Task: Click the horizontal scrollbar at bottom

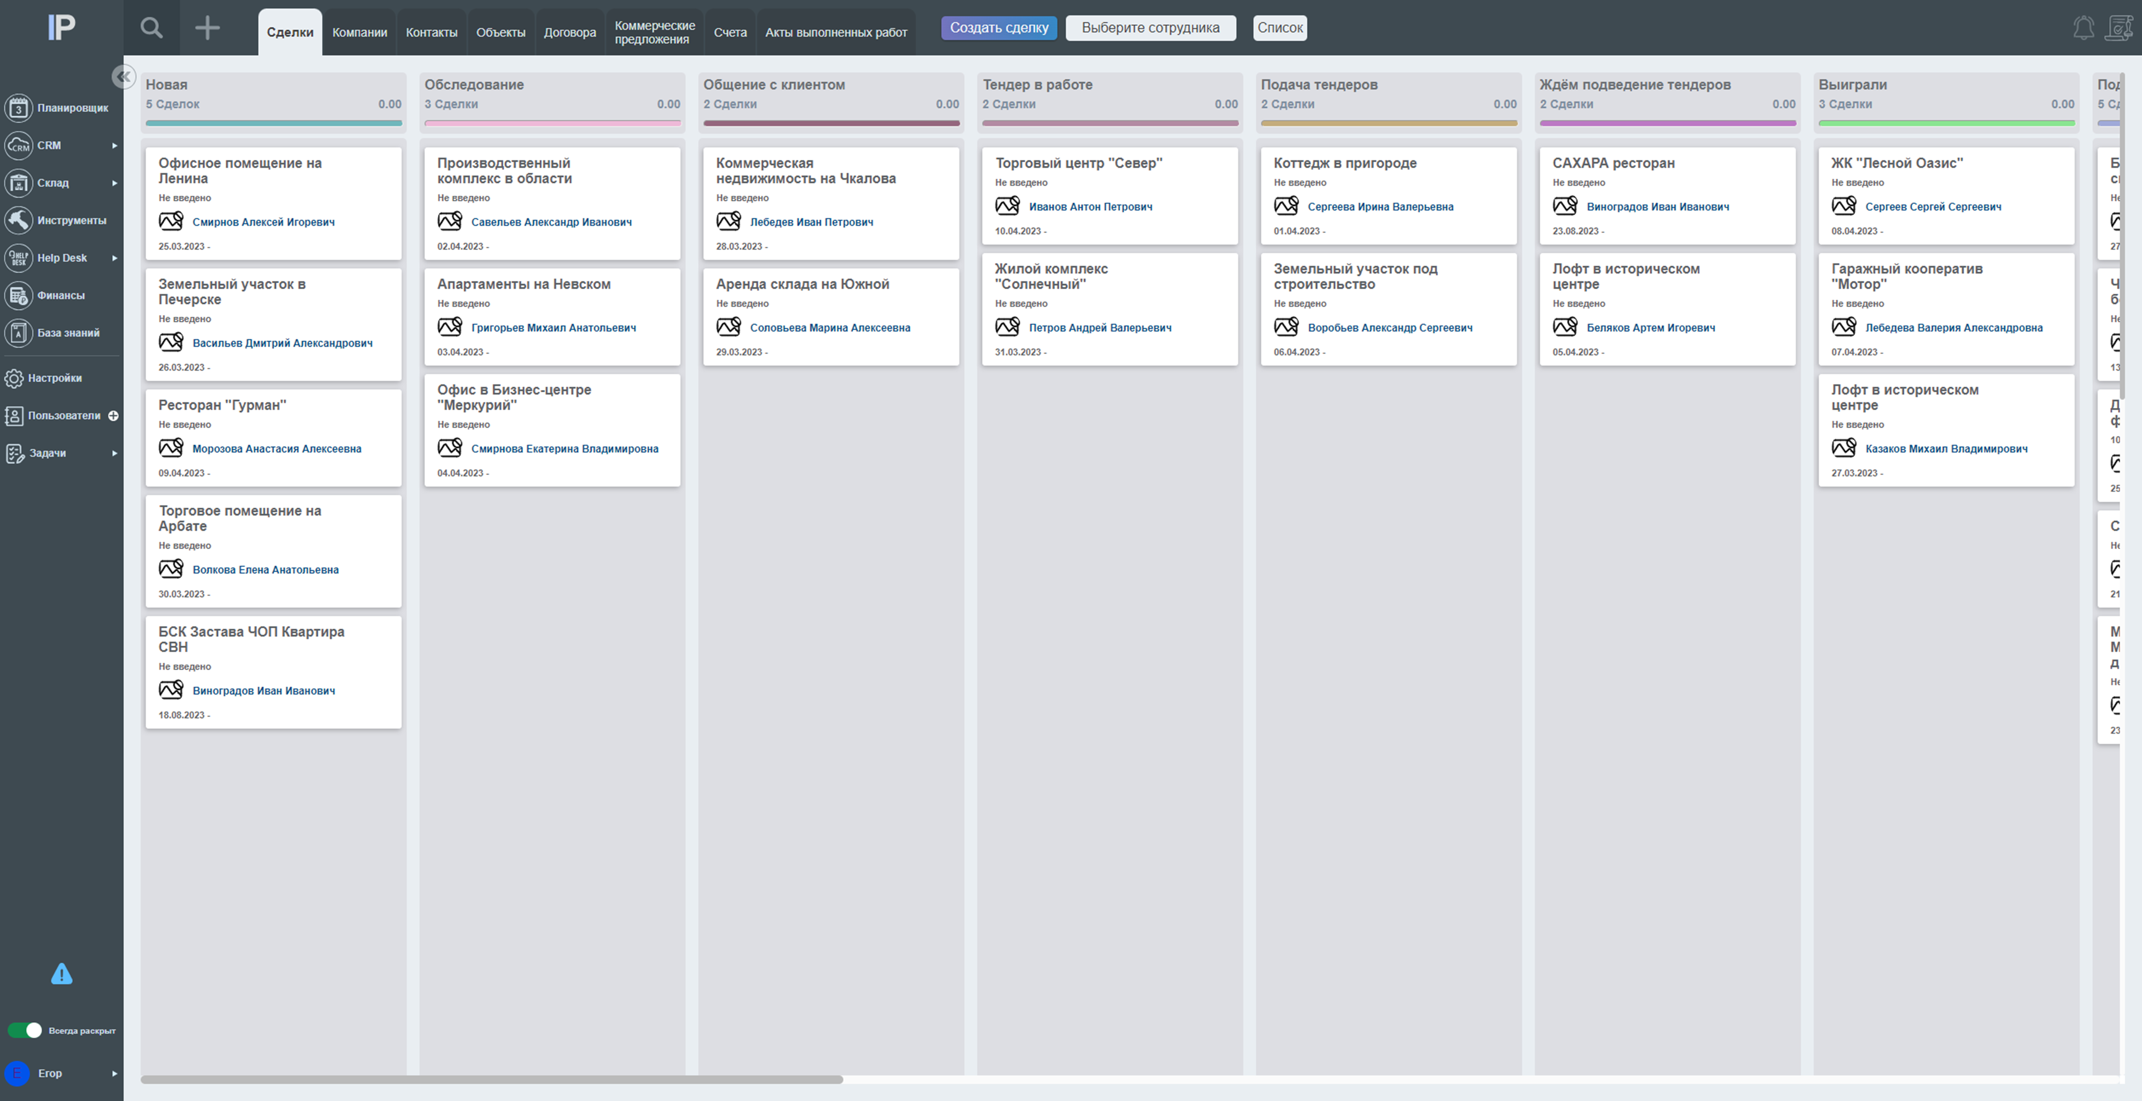Action: tap(491, 1079)
